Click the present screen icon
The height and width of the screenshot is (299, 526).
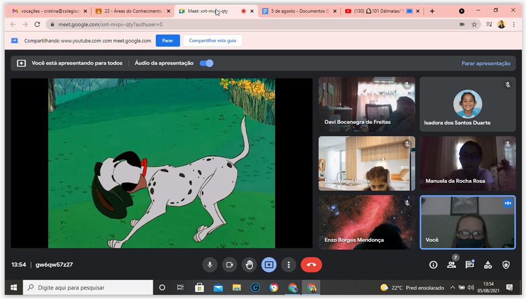269,265
